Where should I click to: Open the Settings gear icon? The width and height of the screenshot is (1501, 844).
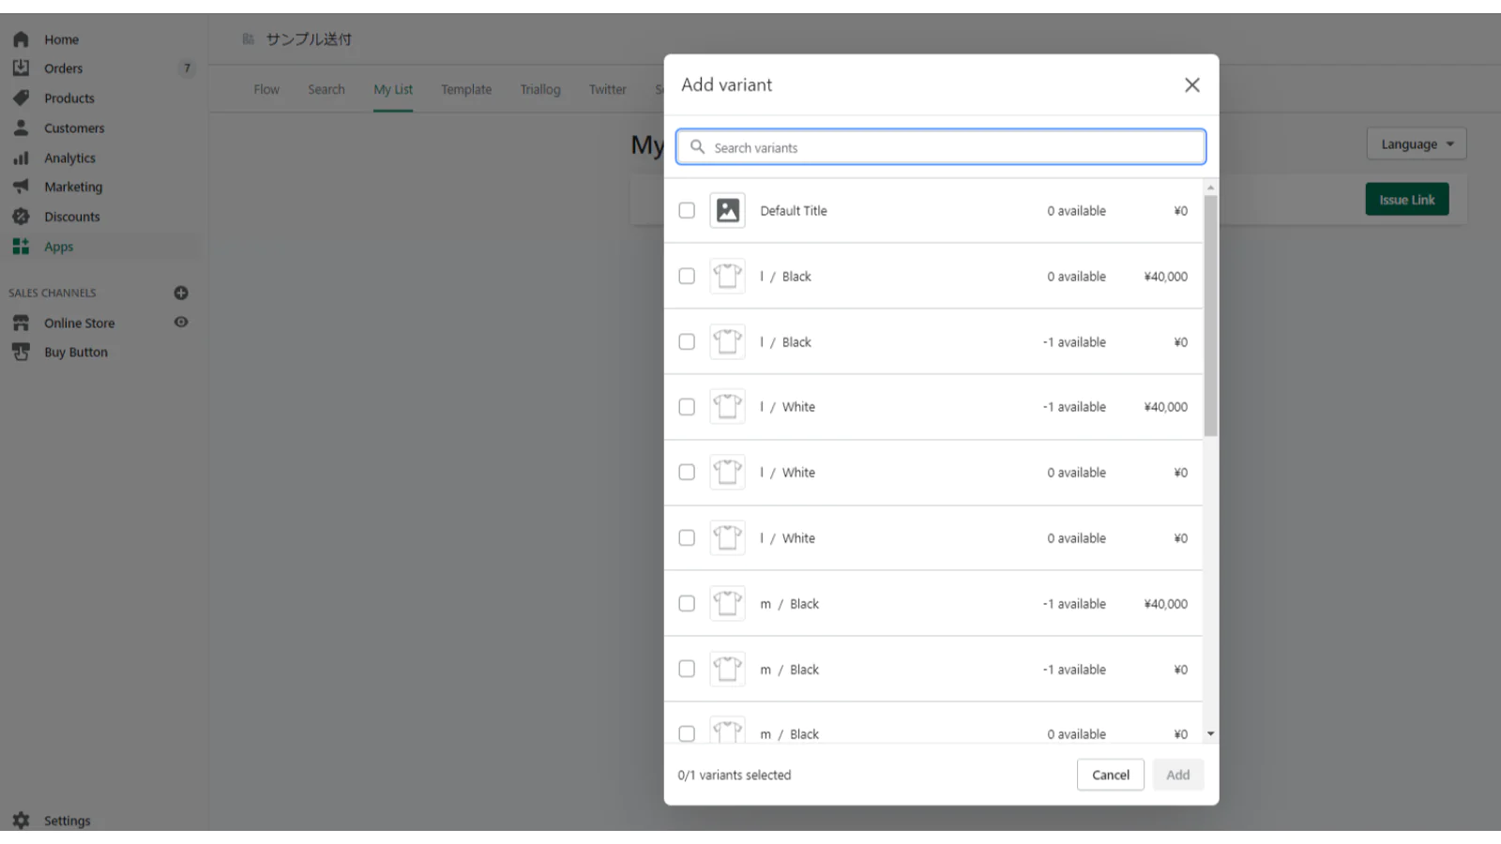coord(21,821)
